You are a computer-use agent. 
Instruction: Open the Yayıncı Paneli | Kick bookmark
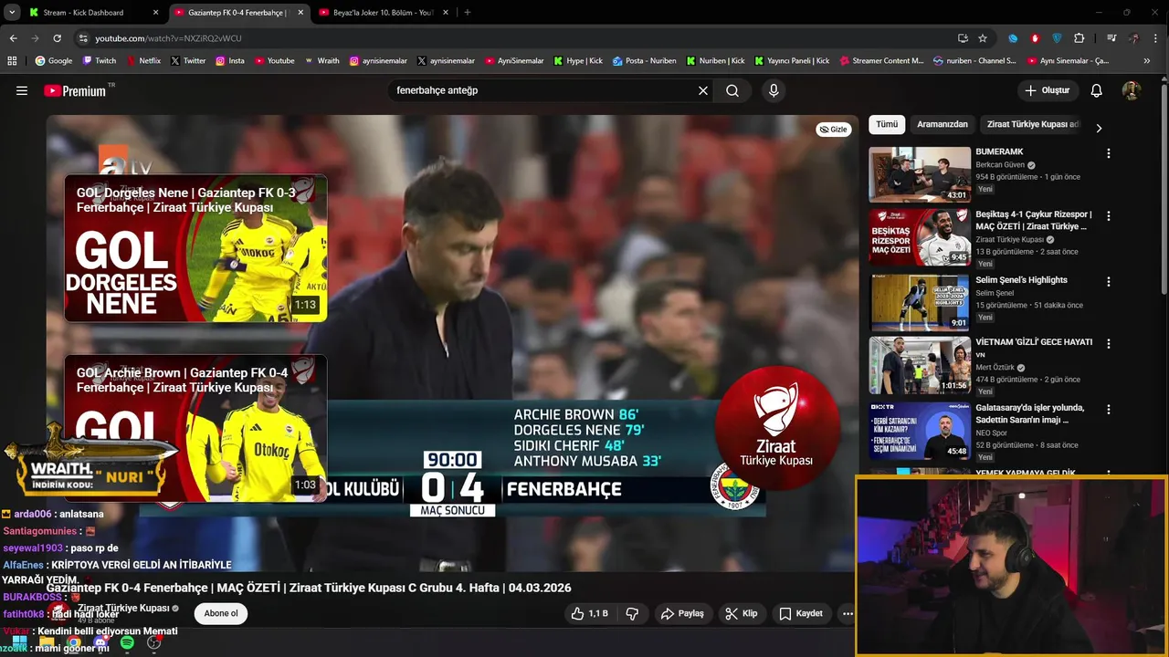793,61
